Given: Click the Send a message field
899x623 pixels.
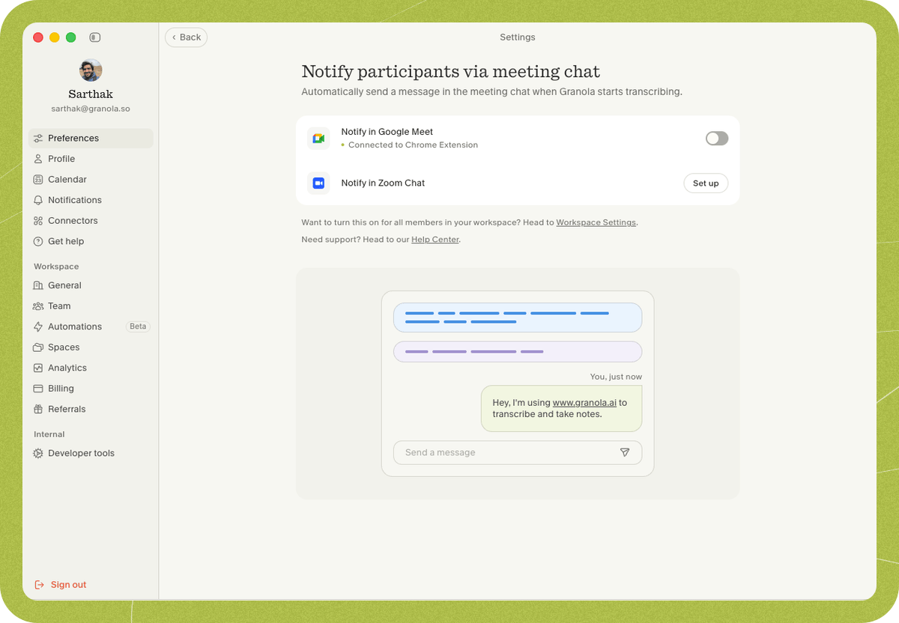Looking at the screenshot, I should click(518, 452).
